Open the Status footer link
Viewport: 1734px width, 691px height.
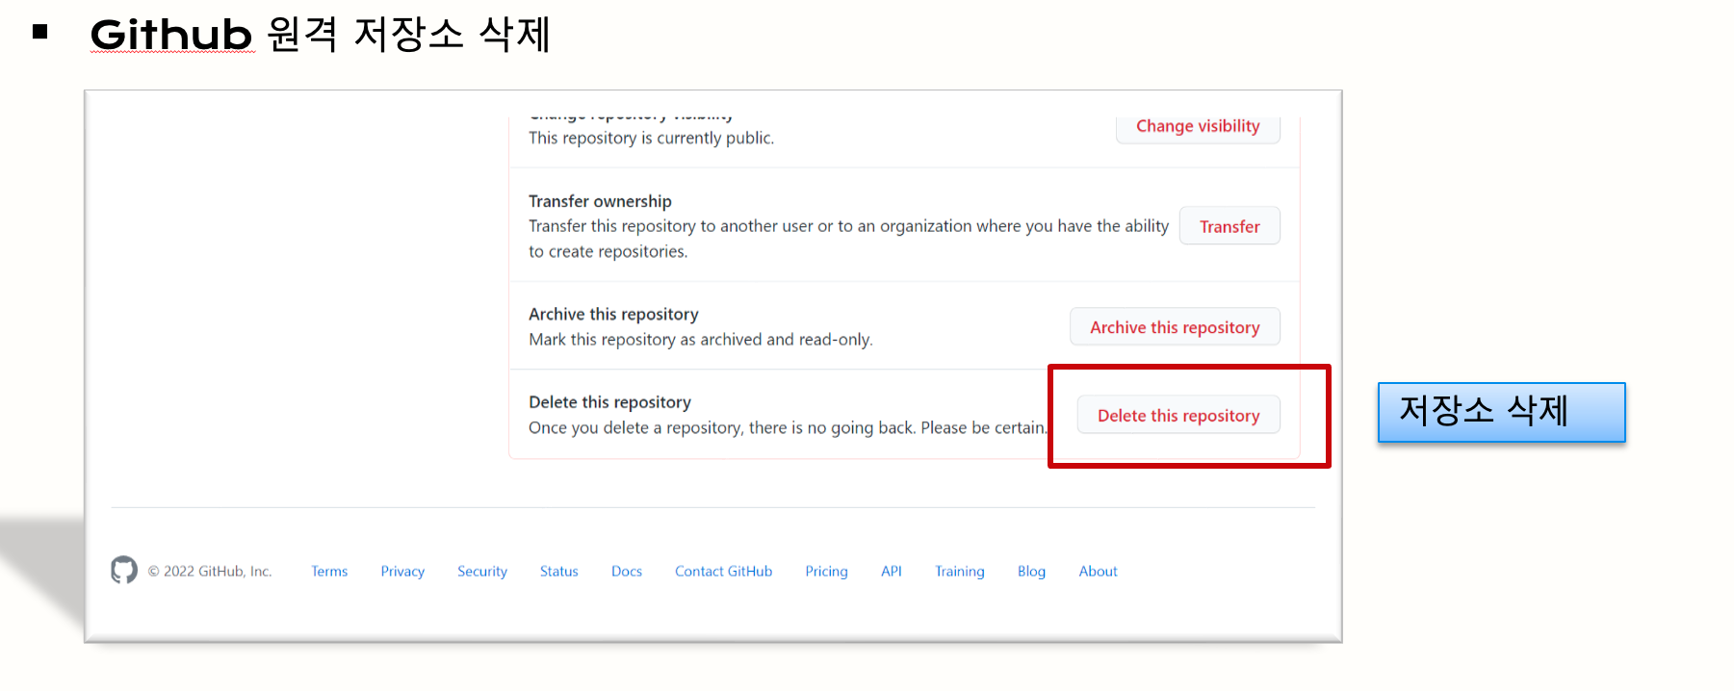click(559, 572)
